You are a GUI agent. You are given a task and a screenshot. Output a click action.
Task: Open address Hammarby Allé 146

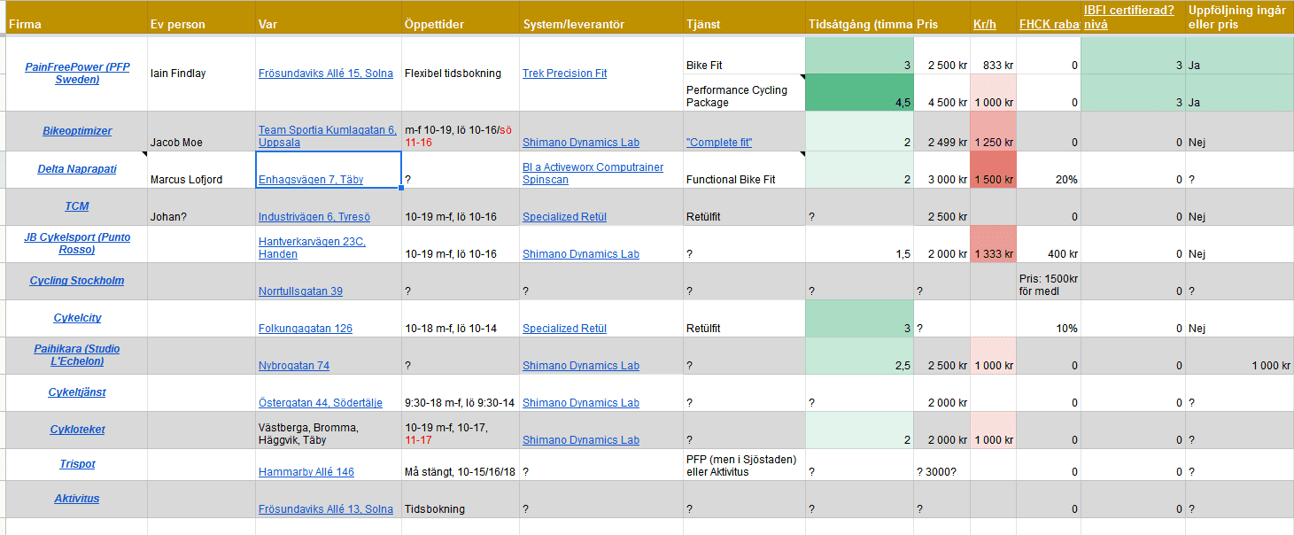click(306, 472)
